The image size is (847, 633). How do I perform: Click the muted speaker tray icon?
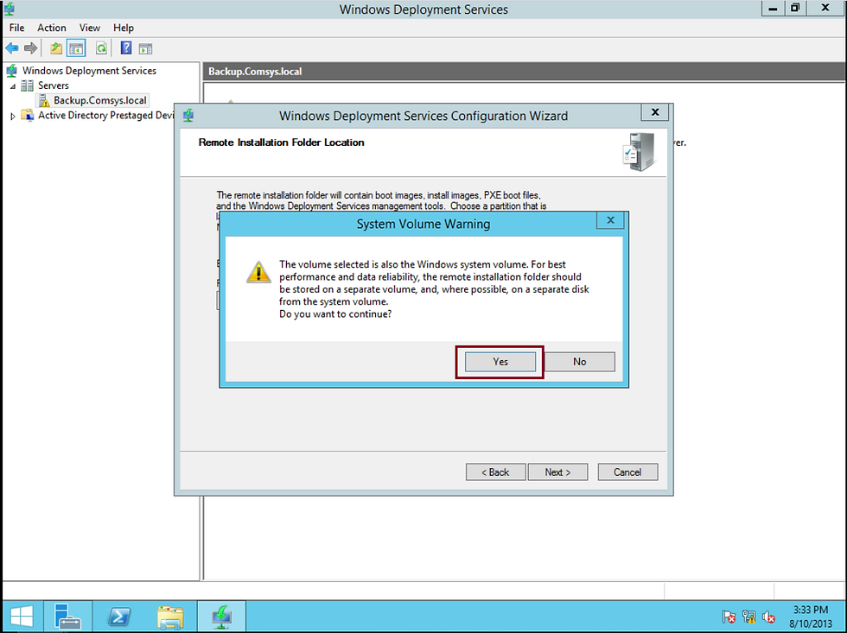pyautogui.click(x=768, y=617)
